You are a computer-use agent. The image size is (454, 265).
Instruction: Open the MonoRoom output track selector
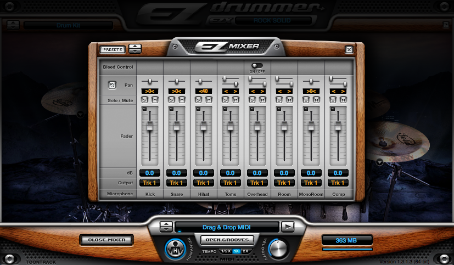pos(311,183)
